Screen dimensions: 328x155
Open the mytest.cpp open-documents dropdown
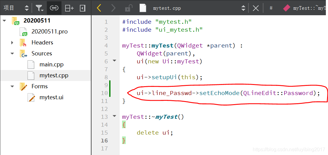[x=243, y=8]
